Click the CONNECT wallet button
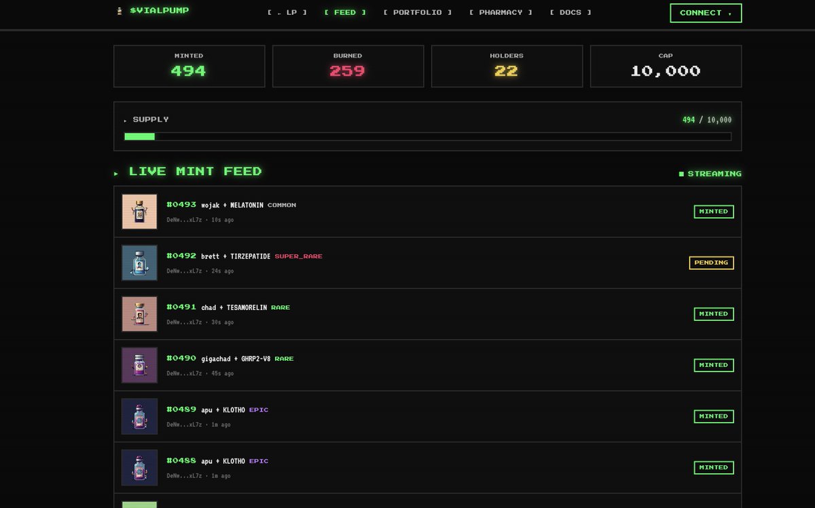The height and width of the screenshot is (508, 815). tap(706, 13)
